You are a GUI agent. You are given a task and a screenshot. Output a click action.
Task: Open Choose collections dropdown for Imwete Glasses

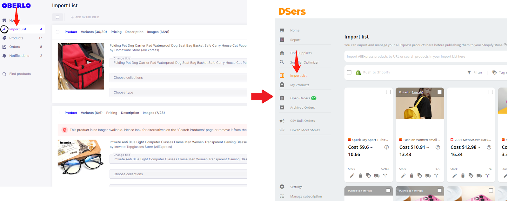[x=178, y=174]
